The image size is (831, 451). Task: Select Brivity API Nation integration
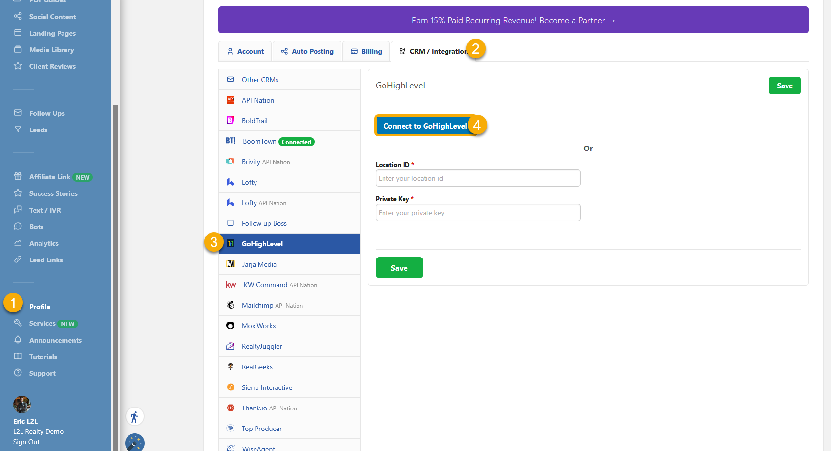pos(289,162)
